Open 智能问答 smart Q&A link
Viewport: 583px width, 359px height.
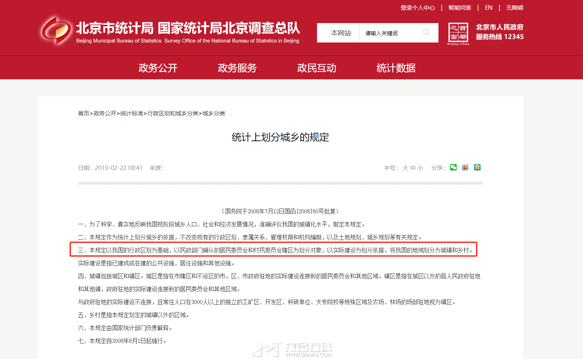(460, 8)
